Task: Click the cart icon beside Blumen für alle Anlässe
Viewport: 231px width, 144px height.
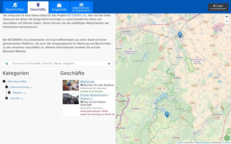Action: tap(81, 85)
